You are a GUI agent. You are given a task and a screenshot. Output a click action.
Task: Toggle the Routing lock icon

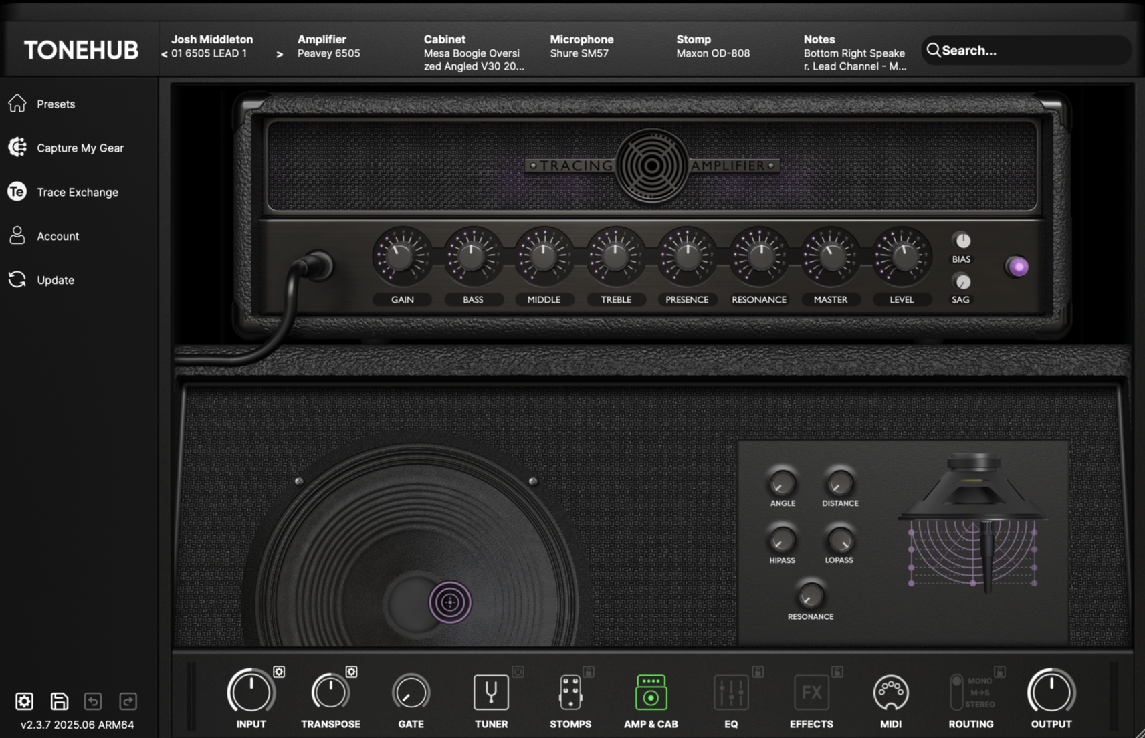[1000, 671]
